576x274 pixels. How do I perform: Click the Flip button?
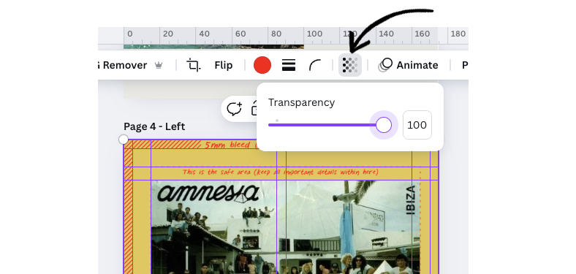pos(224,65)
